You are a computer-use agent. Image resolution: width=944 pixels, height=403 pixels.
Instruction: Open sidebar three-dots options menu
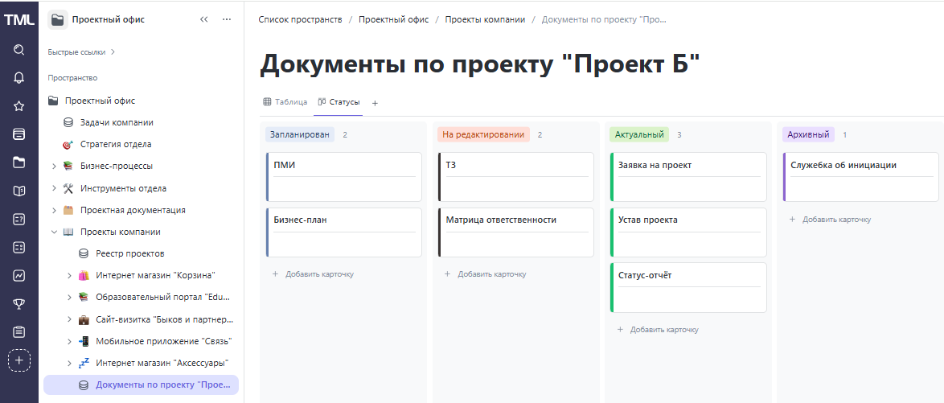tap(227, 19)
